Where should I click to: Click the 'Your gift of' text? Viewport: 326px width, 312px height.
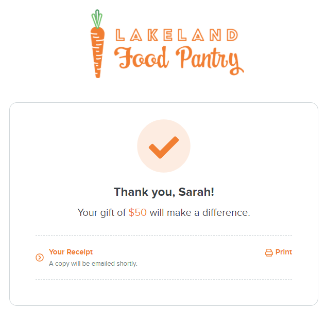tap(101, 213)
